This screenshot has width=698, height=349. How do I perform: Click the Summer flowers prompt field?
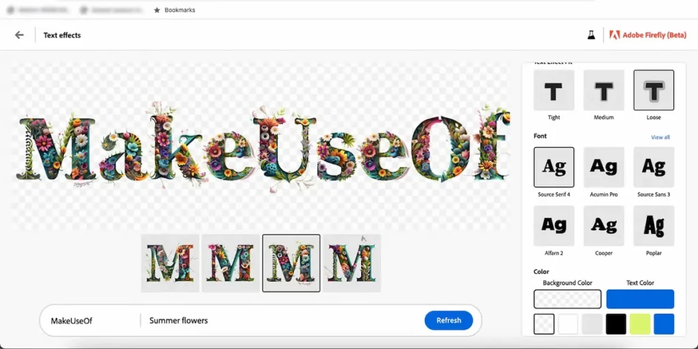[280, 320]
